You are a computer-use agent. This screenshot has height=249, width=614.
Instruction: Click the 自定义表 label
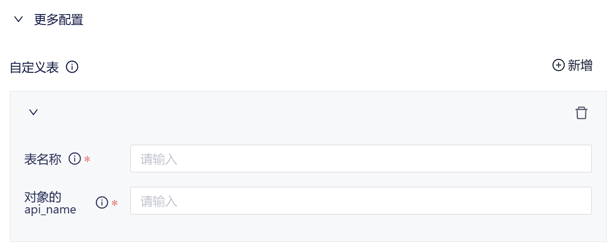(x=34, y=68)
